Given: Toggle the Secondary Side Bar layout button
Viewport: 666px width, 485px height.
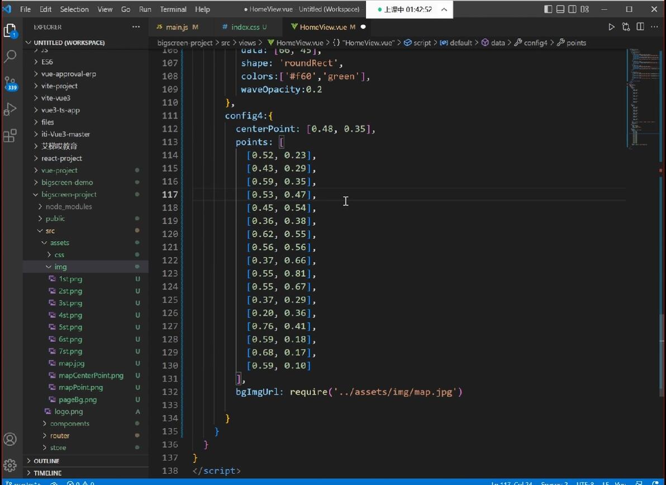Looking at the screenshot, I should pos(573,9).
